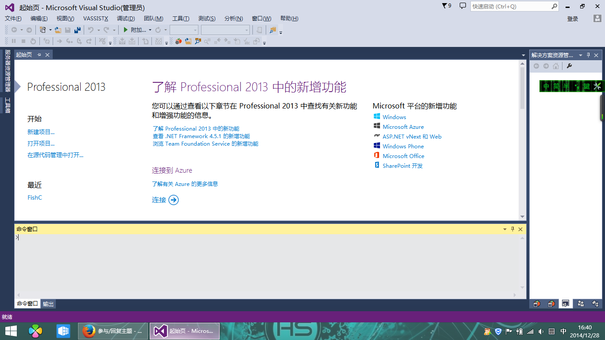The width and height of the screenshot is (605, 340).
Task: Open the solution platforms combo box
Action: click(225, 30)
